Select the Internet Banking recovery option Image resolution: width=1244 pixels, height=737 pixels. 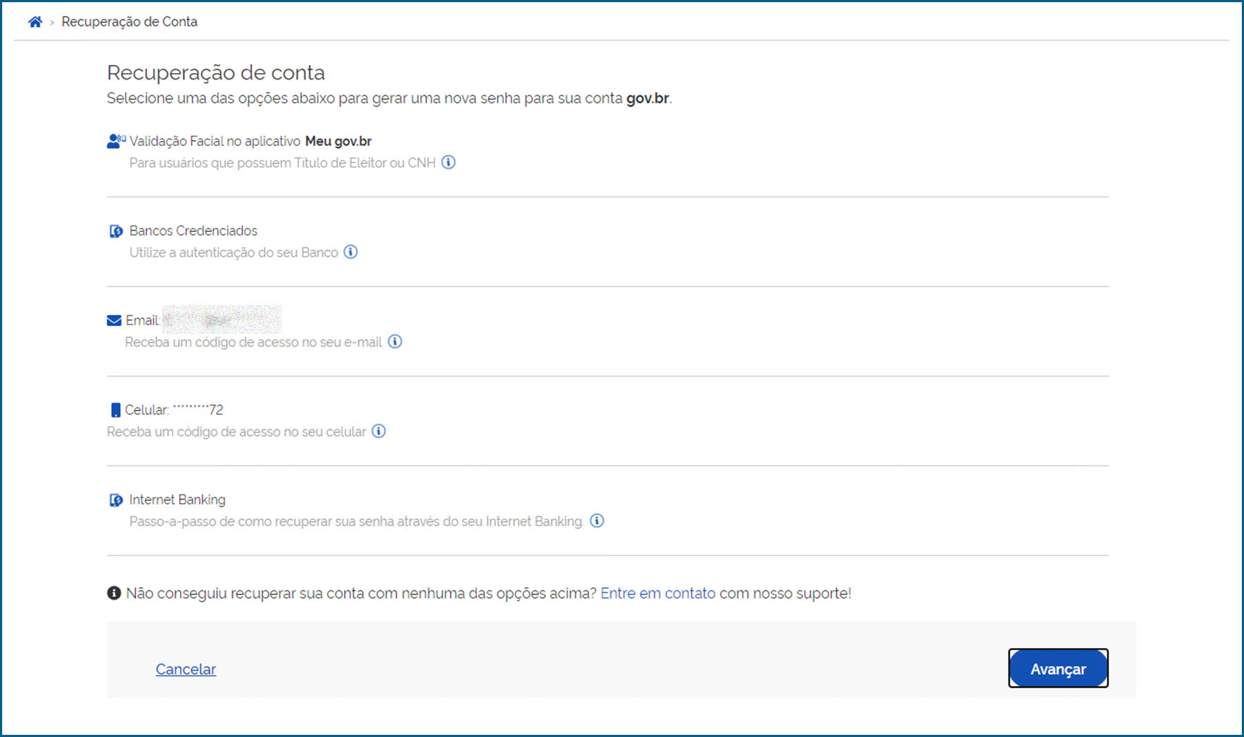(x=177, y=500)
